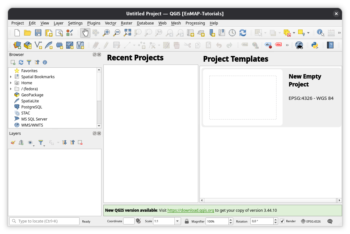Select MS SQL Server in Browser tree
The image size is (350, 234).
tap(34, 119)
